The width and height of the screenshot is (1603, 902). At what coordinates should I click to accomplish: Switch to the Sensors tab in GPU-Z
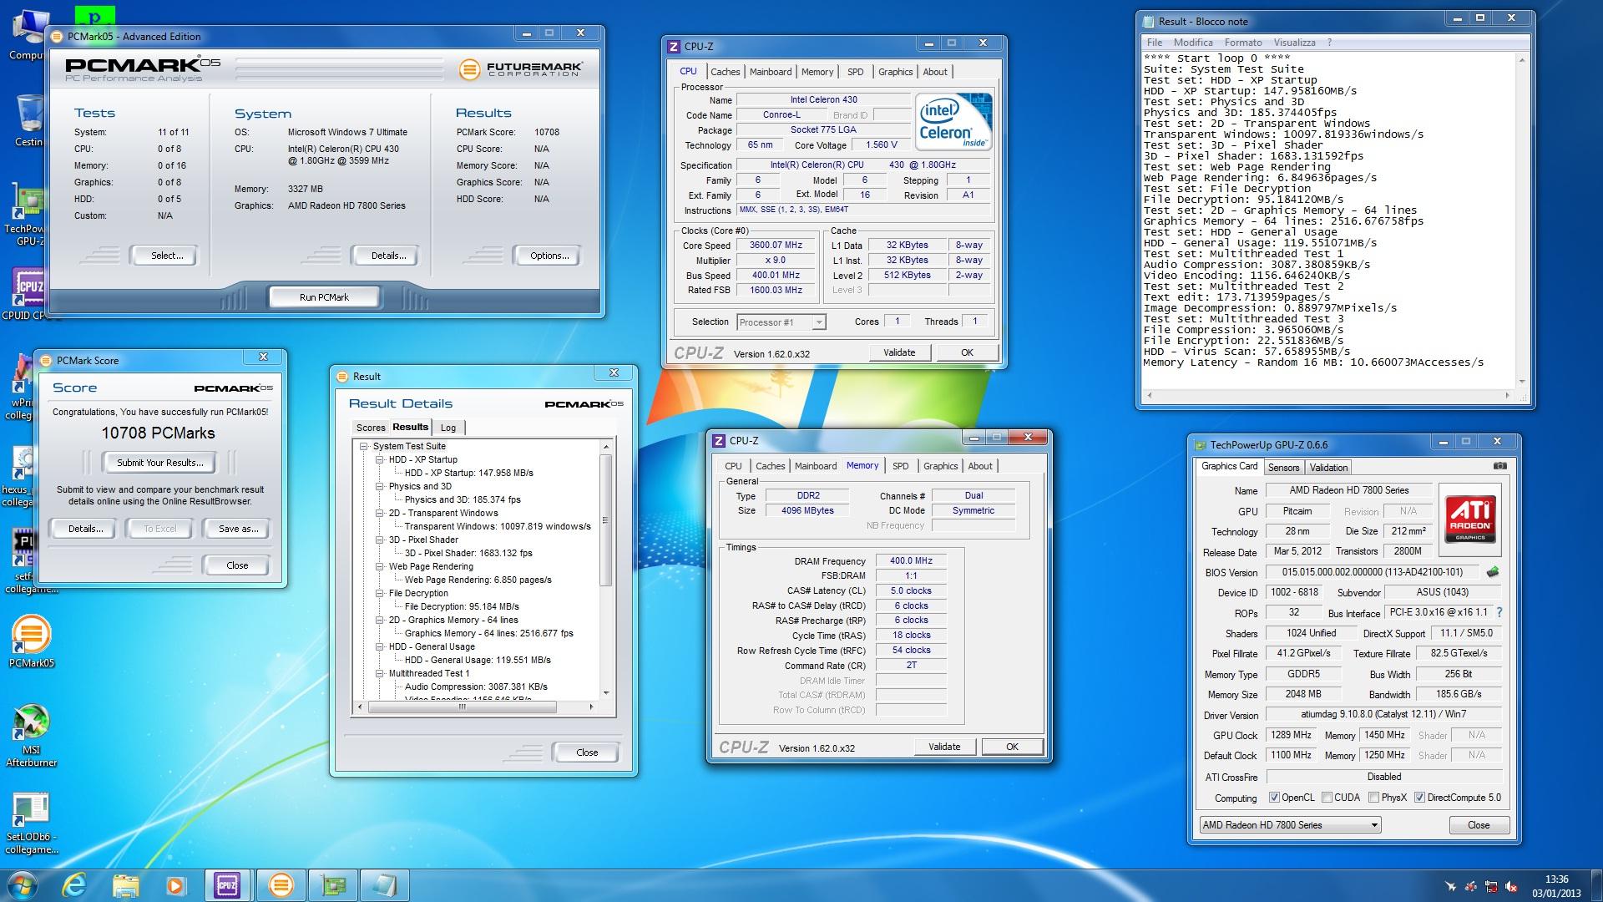point(1283,468)
